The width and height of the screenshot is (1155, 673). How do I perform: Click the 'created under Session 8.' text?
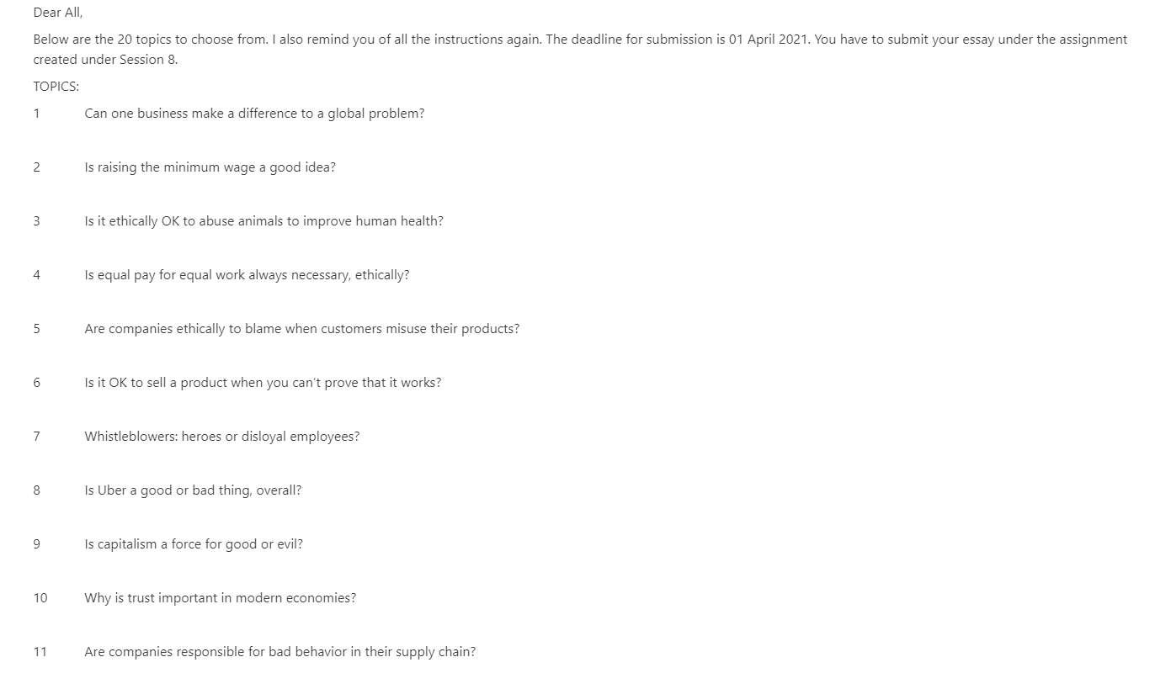point(106,60)
